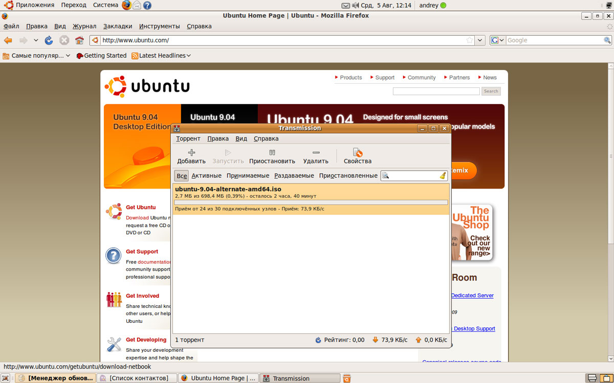Expand URL bar dropdown arrow
The height and width of the screenshot is (383, 614).
coord(480,40)
